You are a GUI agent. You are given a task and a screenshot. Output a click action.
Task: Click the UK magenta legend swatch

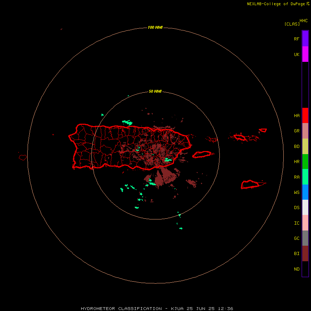pos(305,54)
